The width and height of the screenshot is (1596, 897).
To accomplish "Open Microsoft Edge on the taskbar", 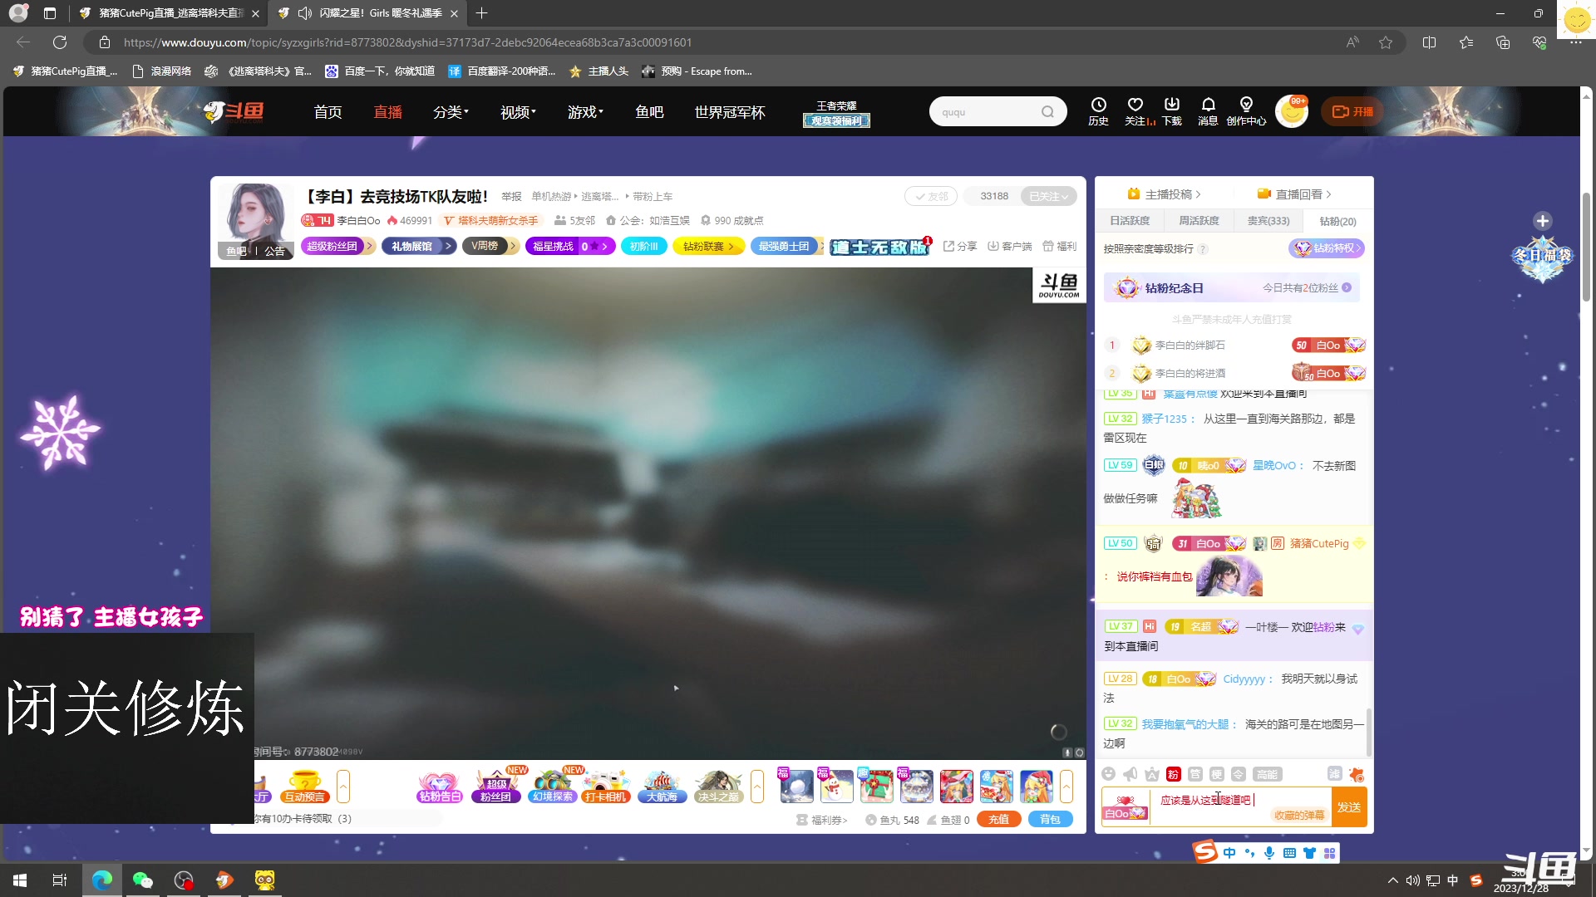I will click(x=101, y=880).
